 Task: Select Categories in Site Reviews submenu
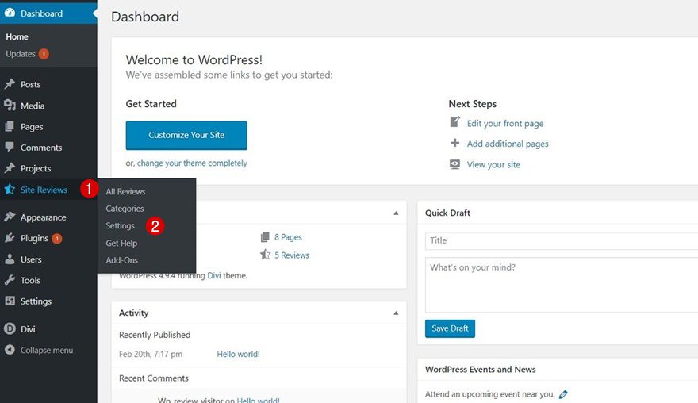coord(125,209)
